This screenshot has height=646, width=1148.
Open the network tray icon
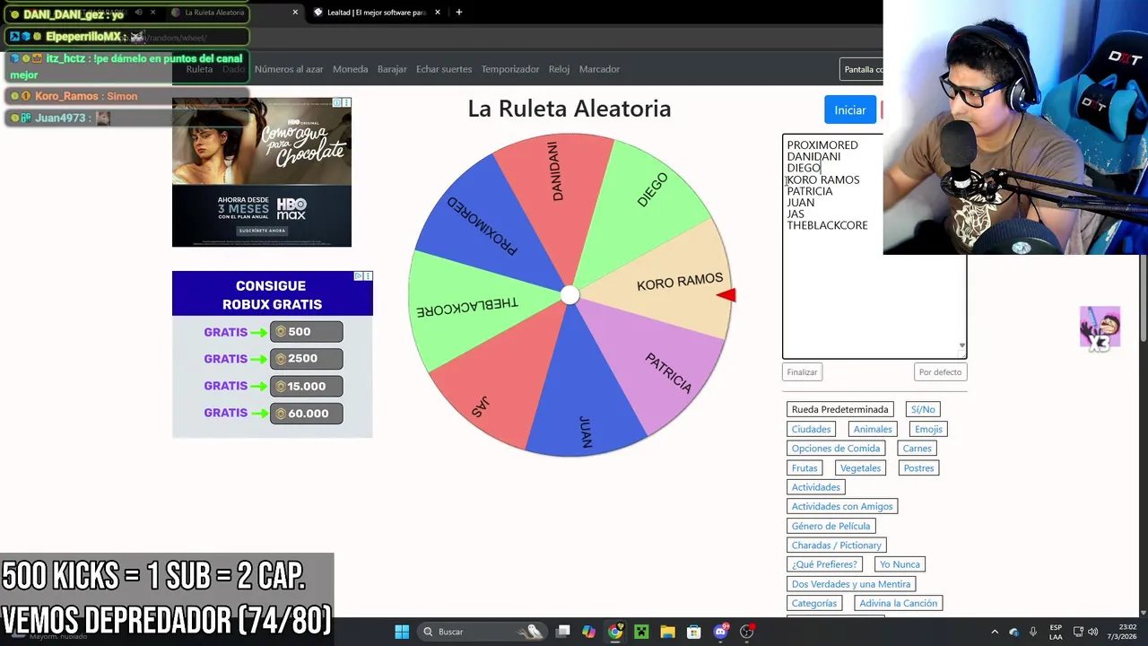click(1078, 632)
